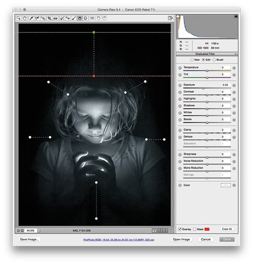The width and height of the screenshot is (253, 264).
Task: Click the Whites slider handle
Action: (x=207, y=116)
